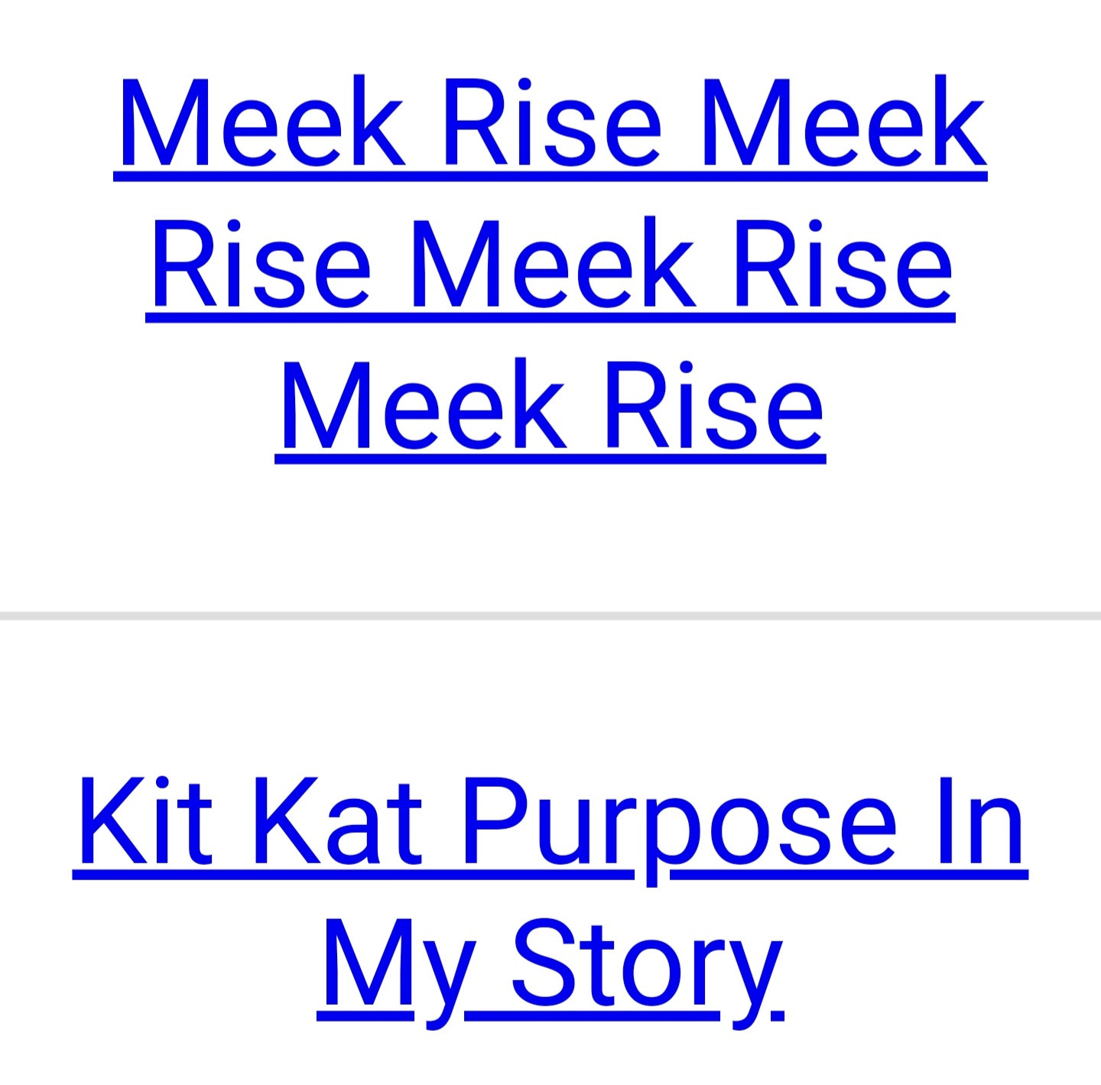Viewport: 1101px width, 1085px height.
Task: Click the "Meek" in the middle line of the link
Action: [553, 264]
